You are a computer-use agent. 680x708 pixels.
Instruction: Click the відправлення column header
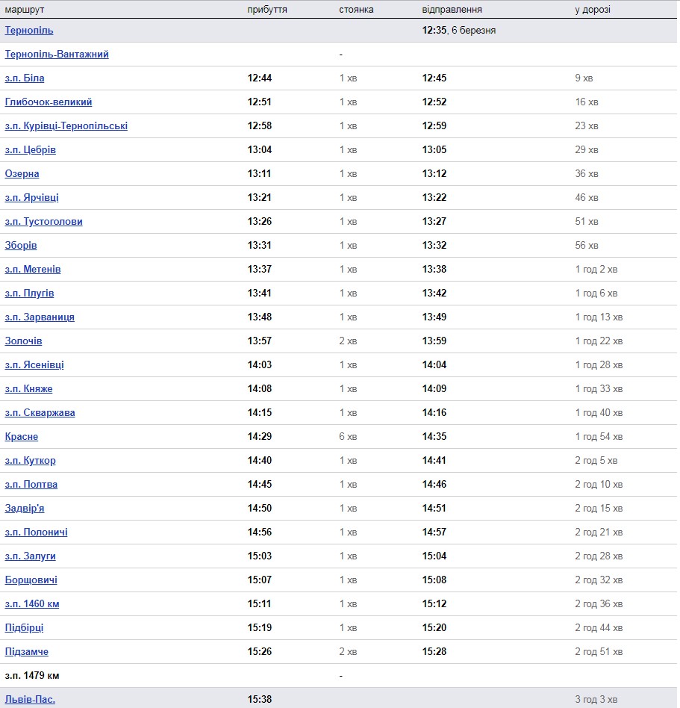tap(452, 10)
